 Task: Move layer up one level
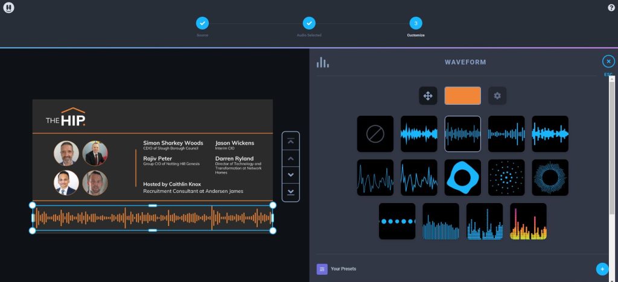pyautogui.click(x=291, y=158)
